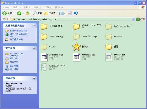Select the Application Data folder icon
147x109 pixels.
coord(109,27)
